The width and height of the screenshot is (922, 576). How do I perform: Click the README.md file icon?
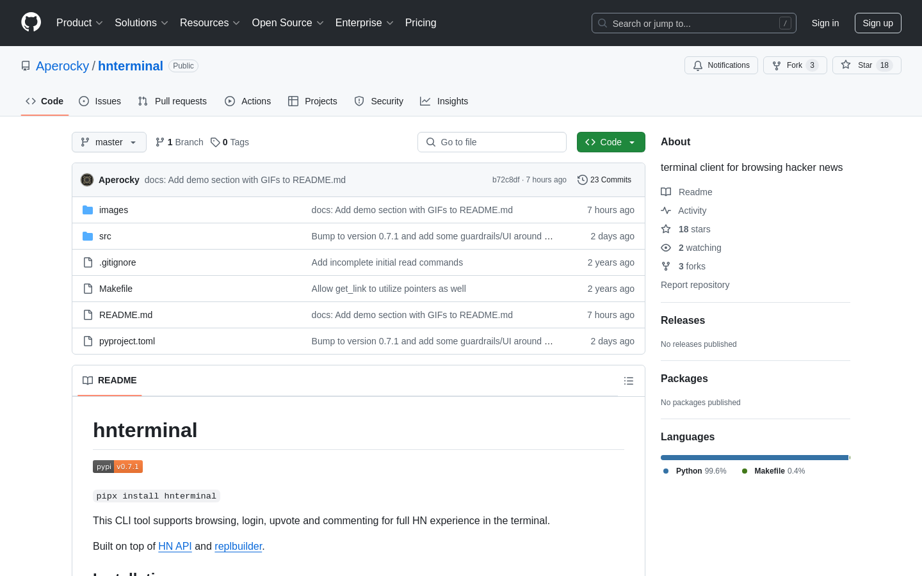[x=88, y=315]
